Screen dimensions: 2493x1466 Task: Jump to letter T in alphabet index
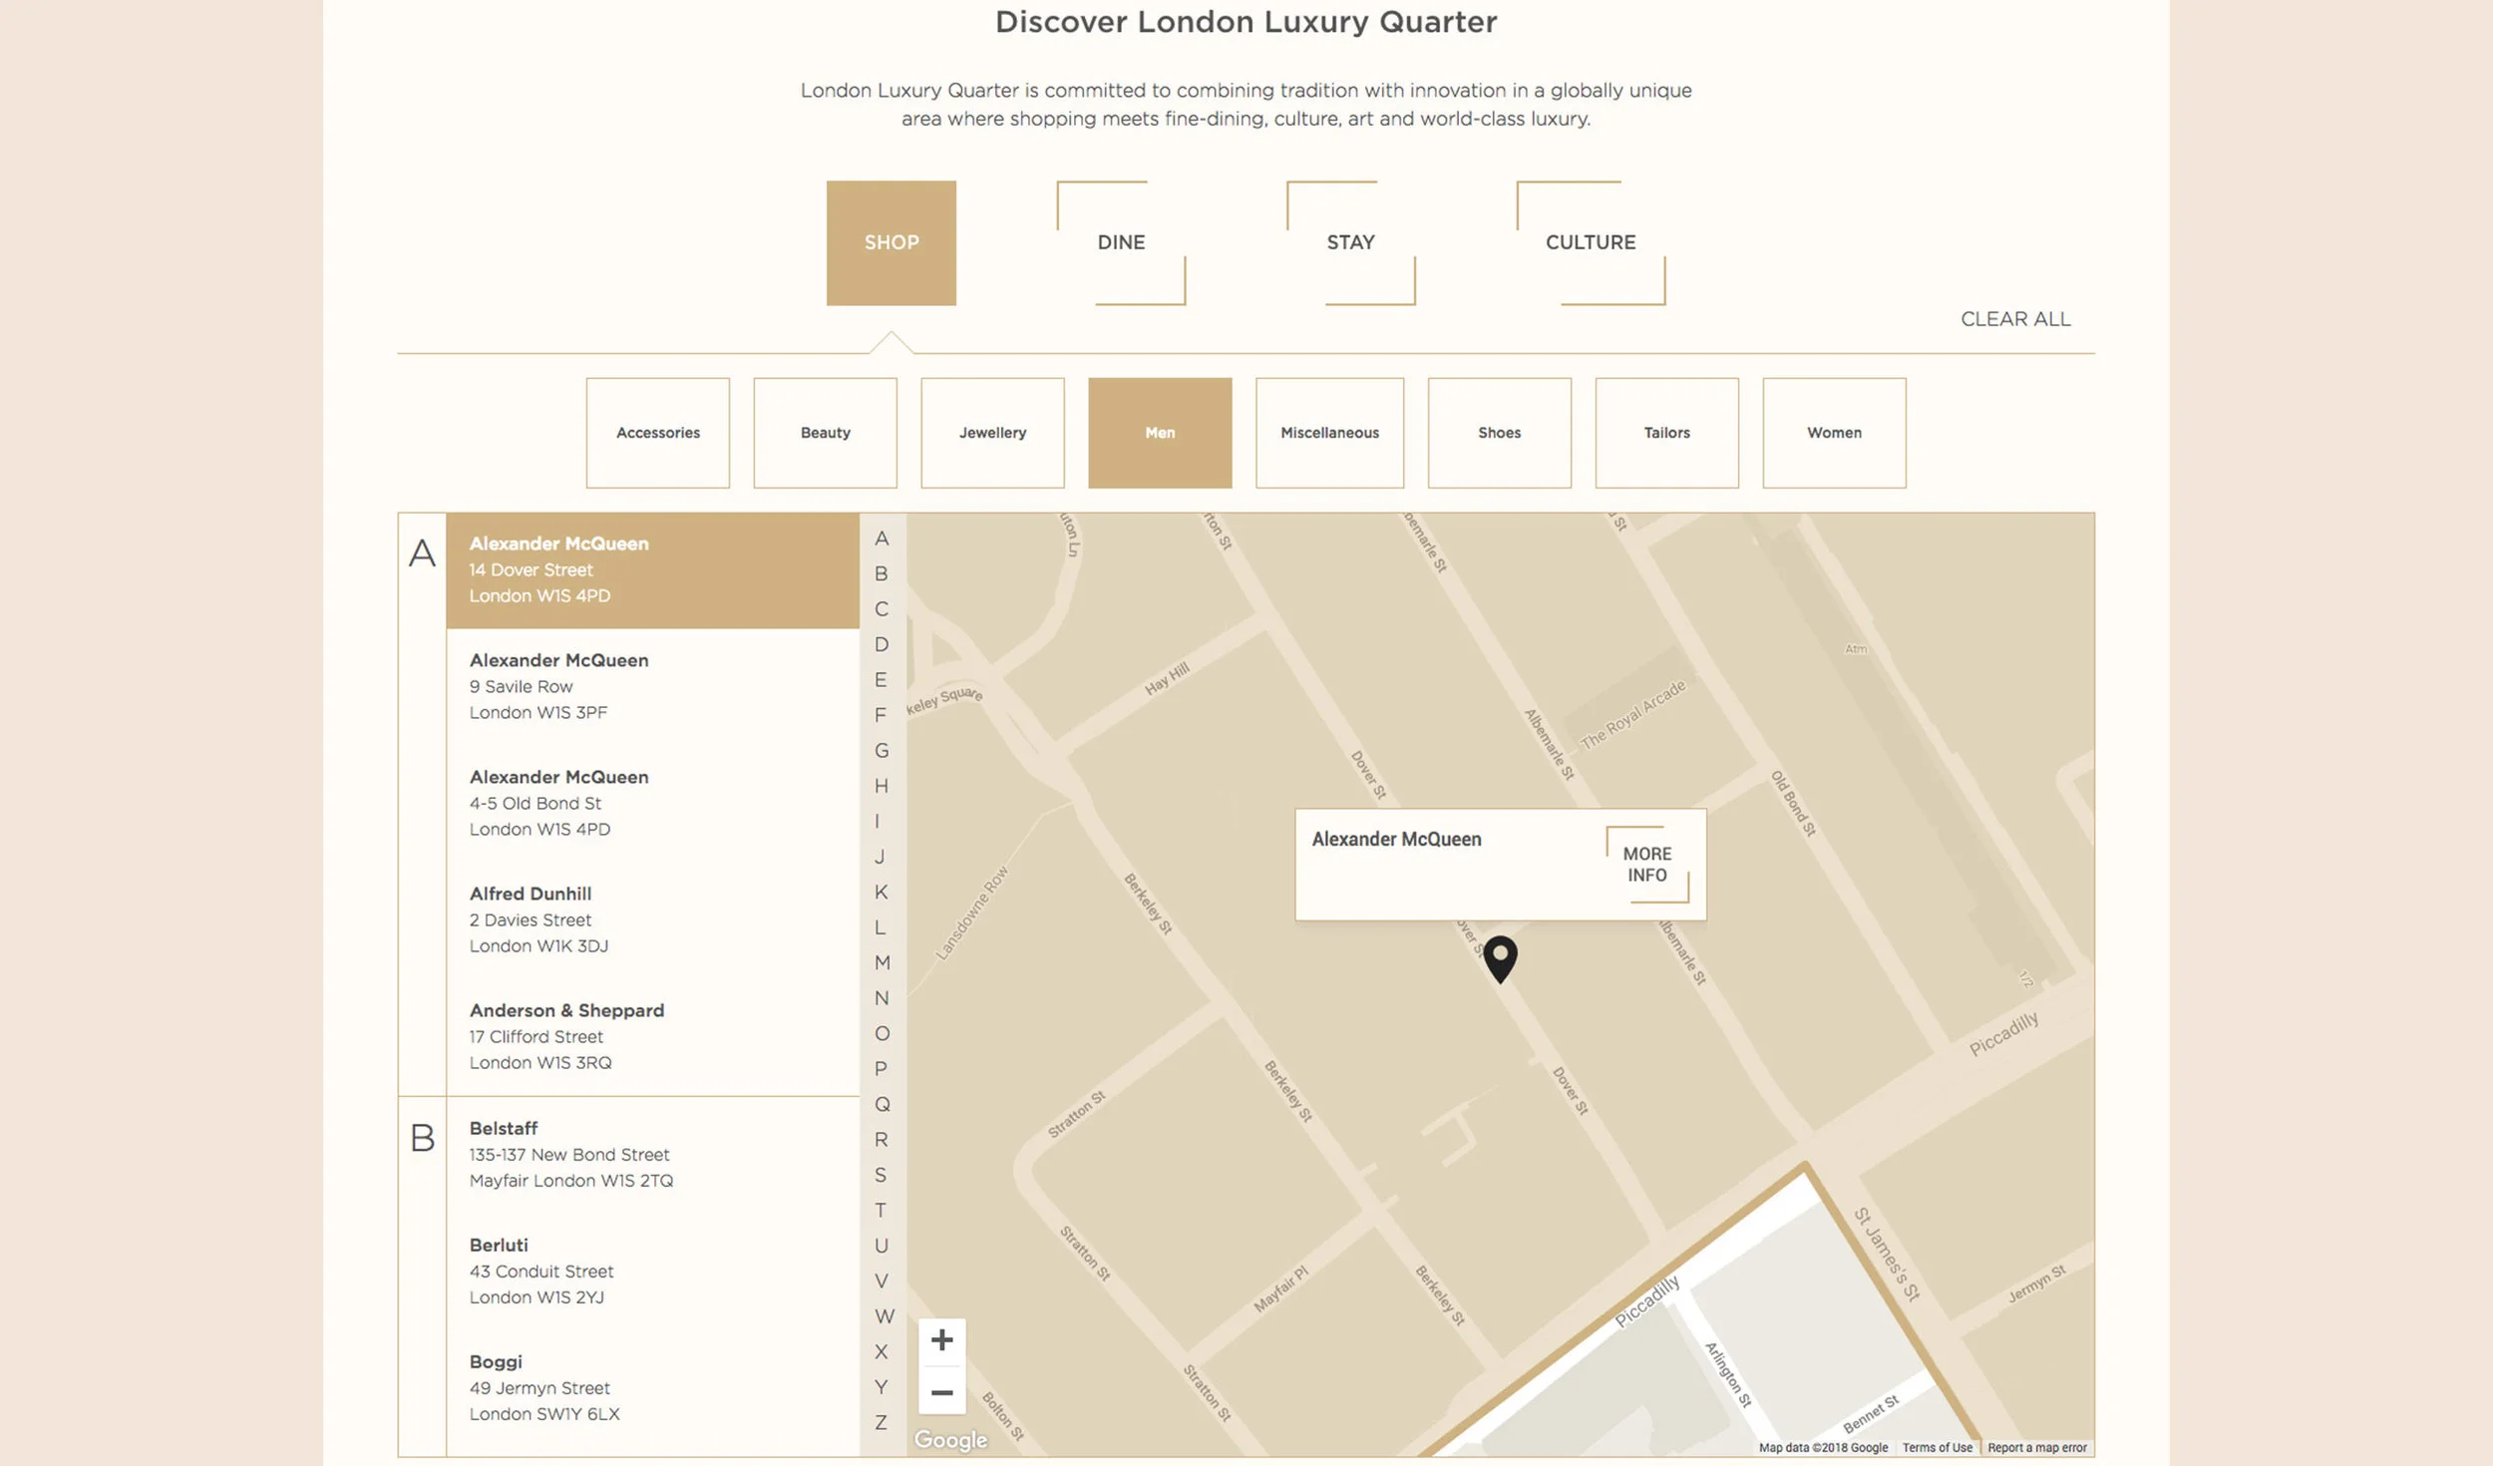click(x=881, y=1211)
